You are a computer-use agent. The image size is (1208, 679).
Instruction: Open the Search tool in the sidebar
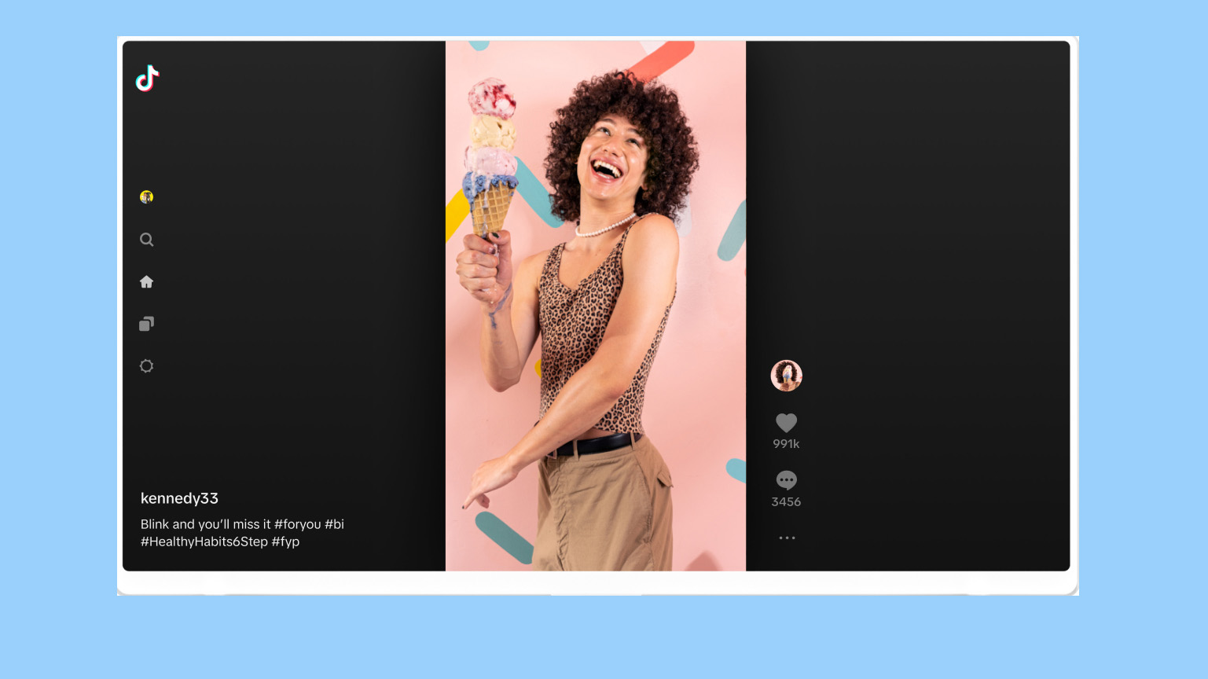[x=147, y=240]
